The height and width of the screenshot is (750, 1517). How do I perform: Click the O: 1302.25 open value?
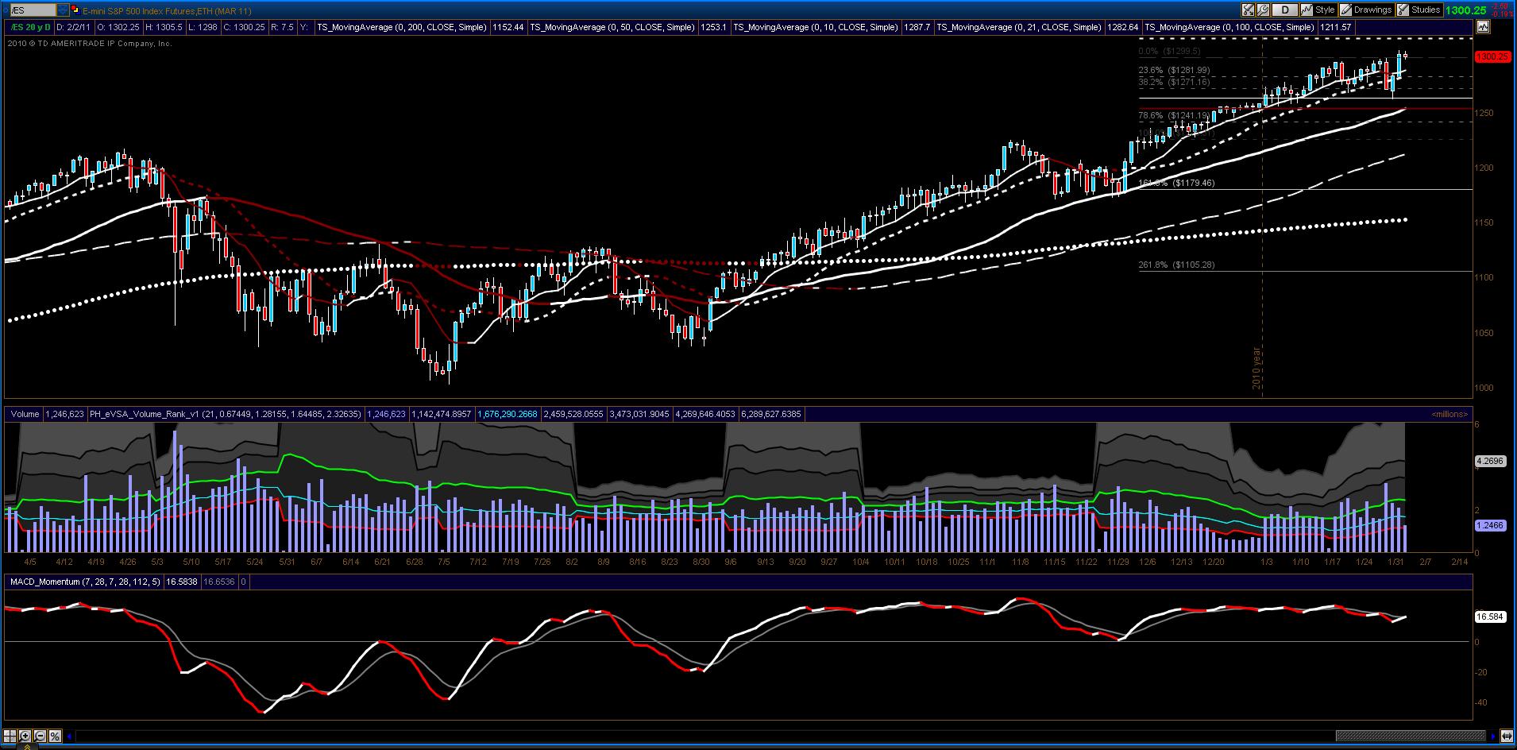[118, 27]
